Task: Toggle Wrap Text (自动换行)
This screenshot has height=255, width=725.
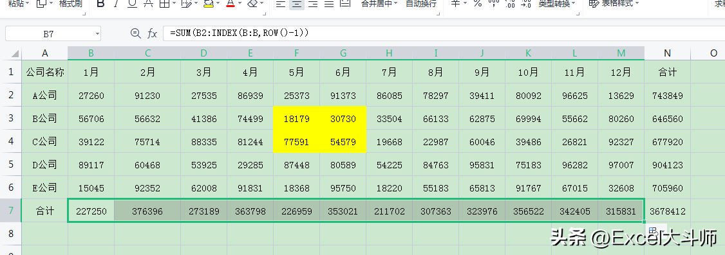Action: point(420,4)
